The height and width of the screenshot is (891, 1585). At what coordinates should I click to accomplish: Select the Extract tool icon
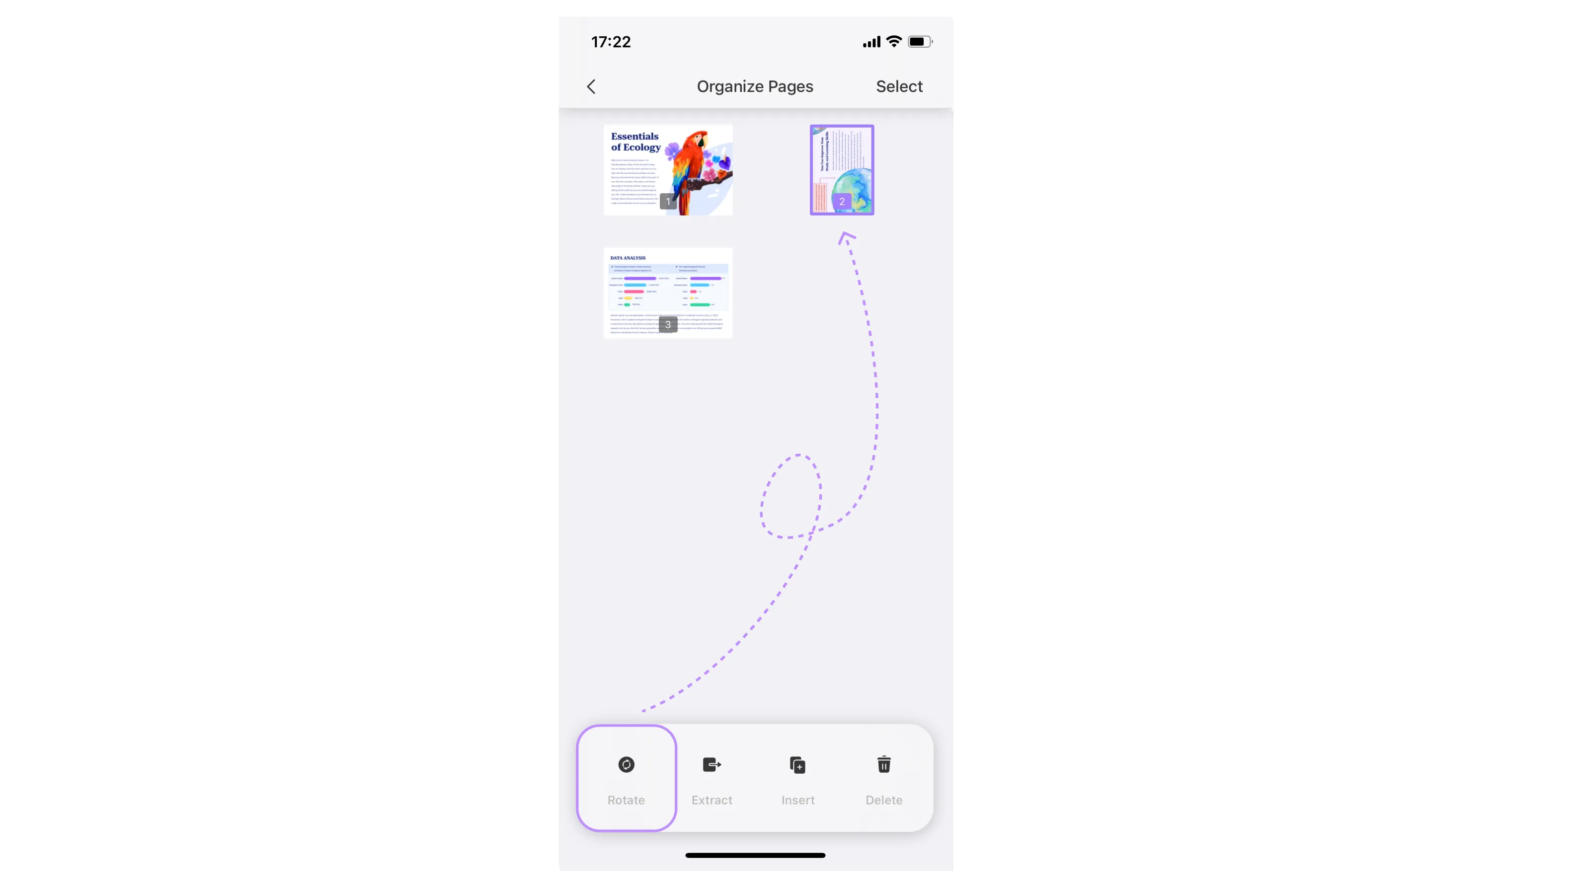click(712, 765)
